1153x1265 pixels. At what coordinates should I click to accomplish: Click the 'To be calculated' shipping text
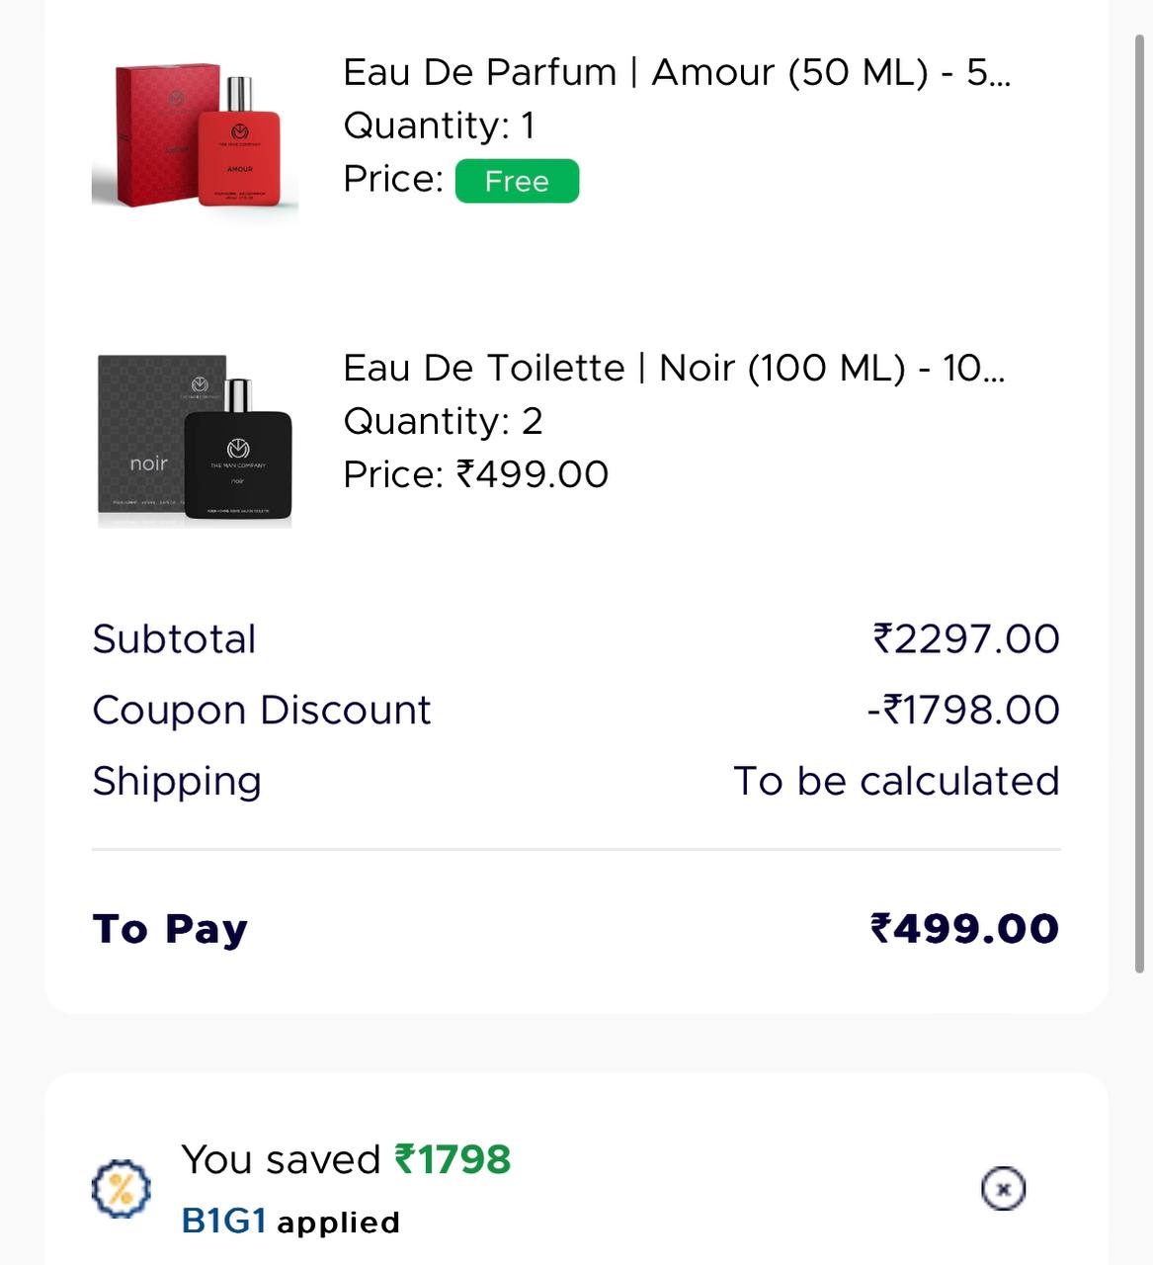click(x=896, y=781)
